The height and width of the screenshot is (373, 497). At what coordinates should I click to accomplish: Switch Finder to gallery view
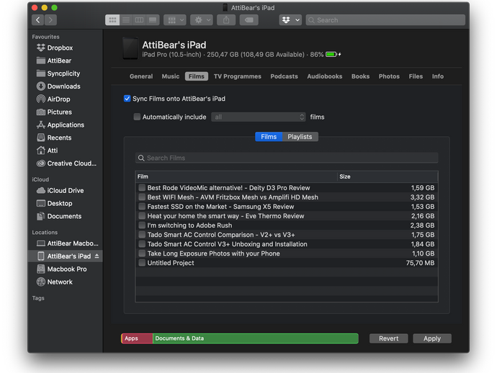[x=153, y=20]
